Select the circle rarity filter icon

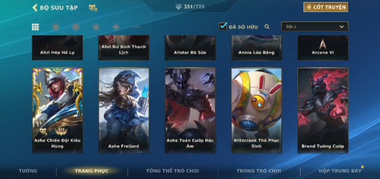click(x=56, y=27)
